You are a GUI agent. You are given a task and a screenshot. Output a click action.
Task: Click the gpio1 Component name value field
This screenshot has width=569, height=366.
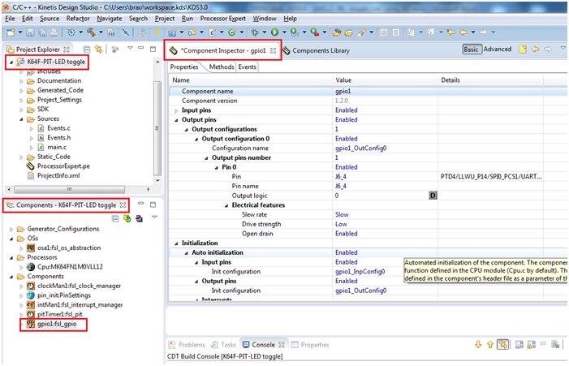(x=385, y=92)
